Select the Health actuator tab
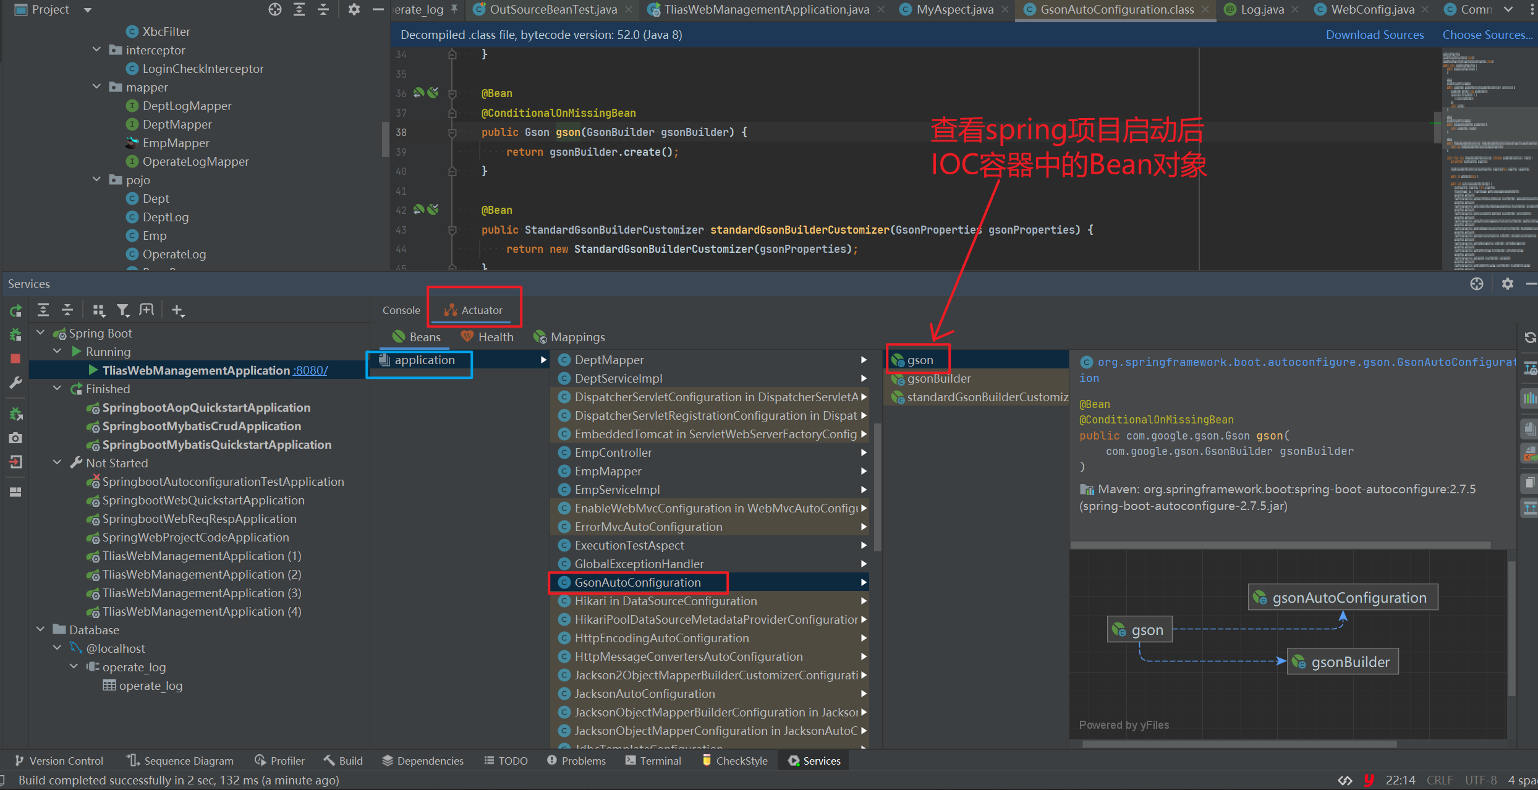This screenshot has height=790, width=1538. (487, 337)
